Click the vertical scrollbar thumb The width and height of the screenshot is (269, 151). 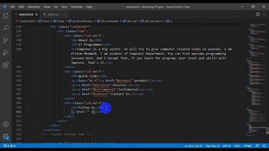pos(267,131)
